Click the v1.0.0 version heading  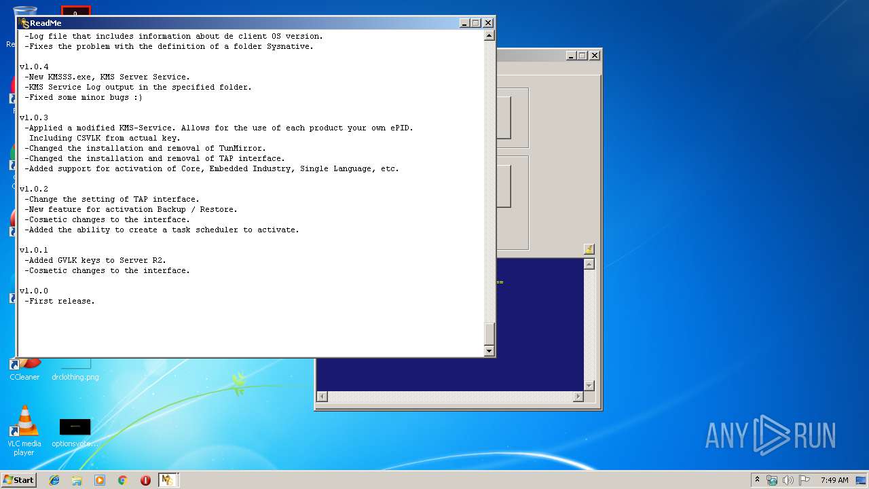pos(34,291)
